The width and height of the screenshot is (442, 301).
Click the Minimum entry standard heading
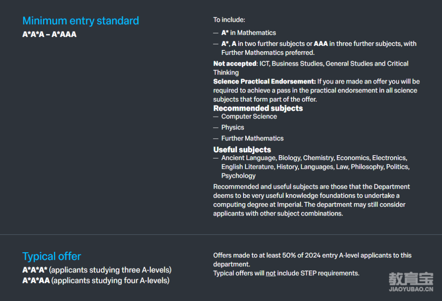(x=81, y=21)
